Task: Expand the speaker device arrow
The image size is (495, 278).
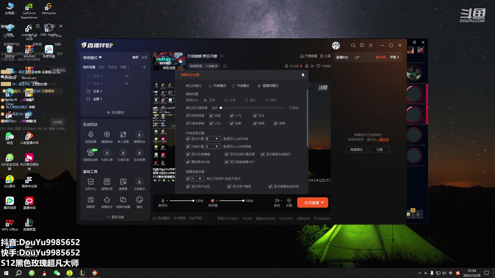Action: tap(217, 201)
